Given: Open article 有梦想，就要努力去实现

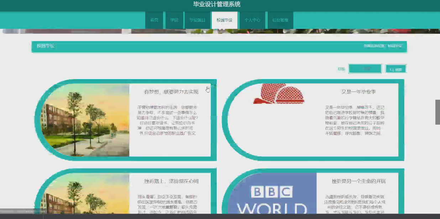Looking at the screenshot, I should tap(171, 92).
